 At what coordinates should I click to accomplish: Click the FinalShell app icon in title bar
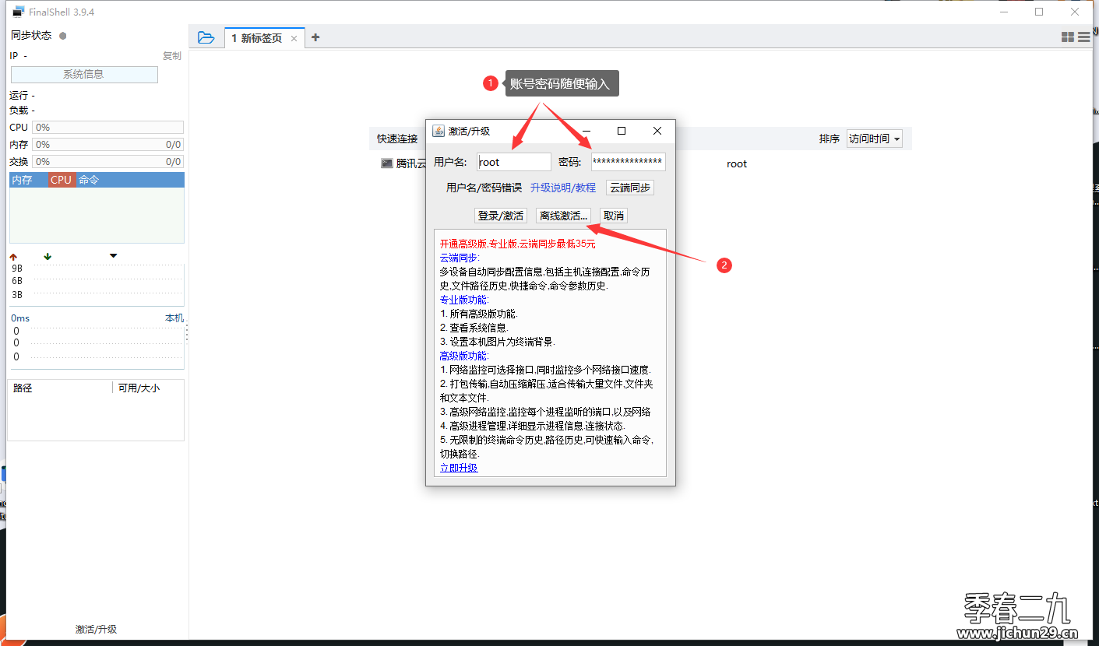[x=19, y=12]
